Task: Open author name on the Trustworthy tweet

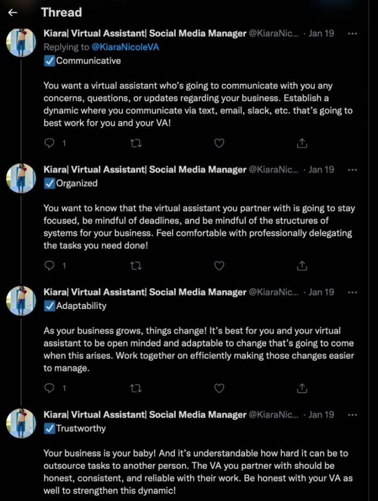Action: (x=144, y=414)
